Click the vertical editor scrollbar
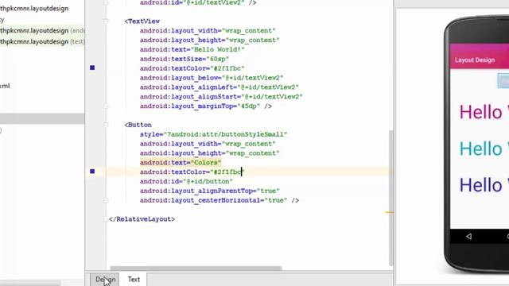This screenshot has height=286, width=509. (391, 198)
